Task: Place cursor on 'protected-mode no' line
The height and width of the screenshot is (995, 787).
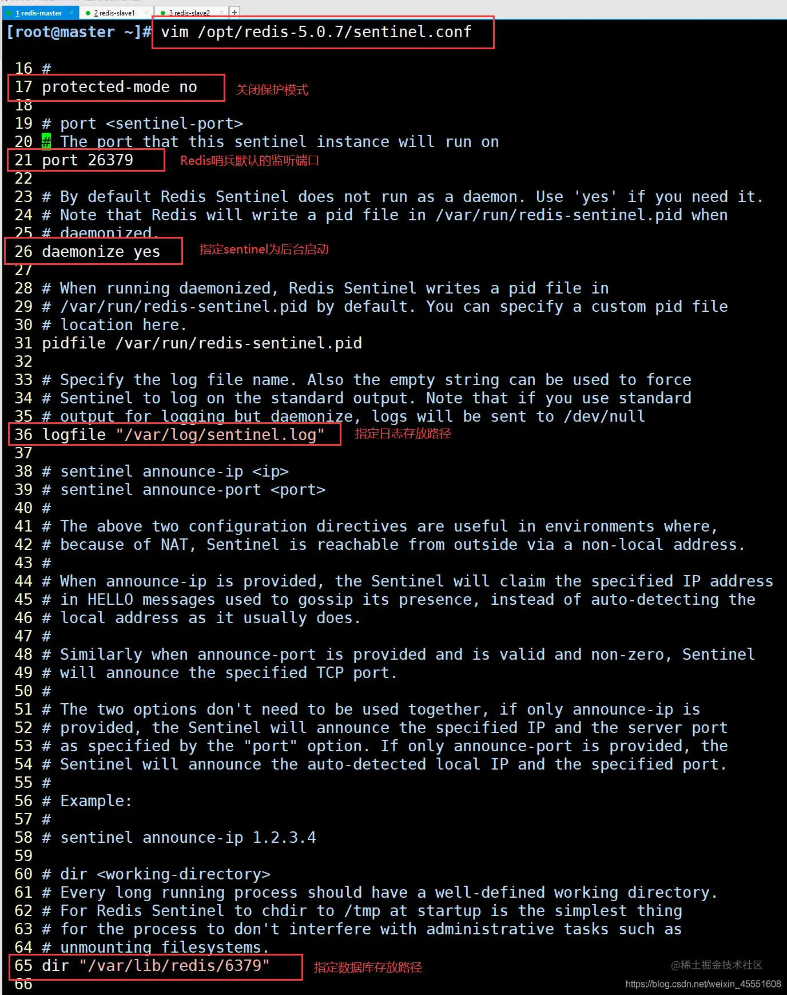Action: tap(119, 87)
